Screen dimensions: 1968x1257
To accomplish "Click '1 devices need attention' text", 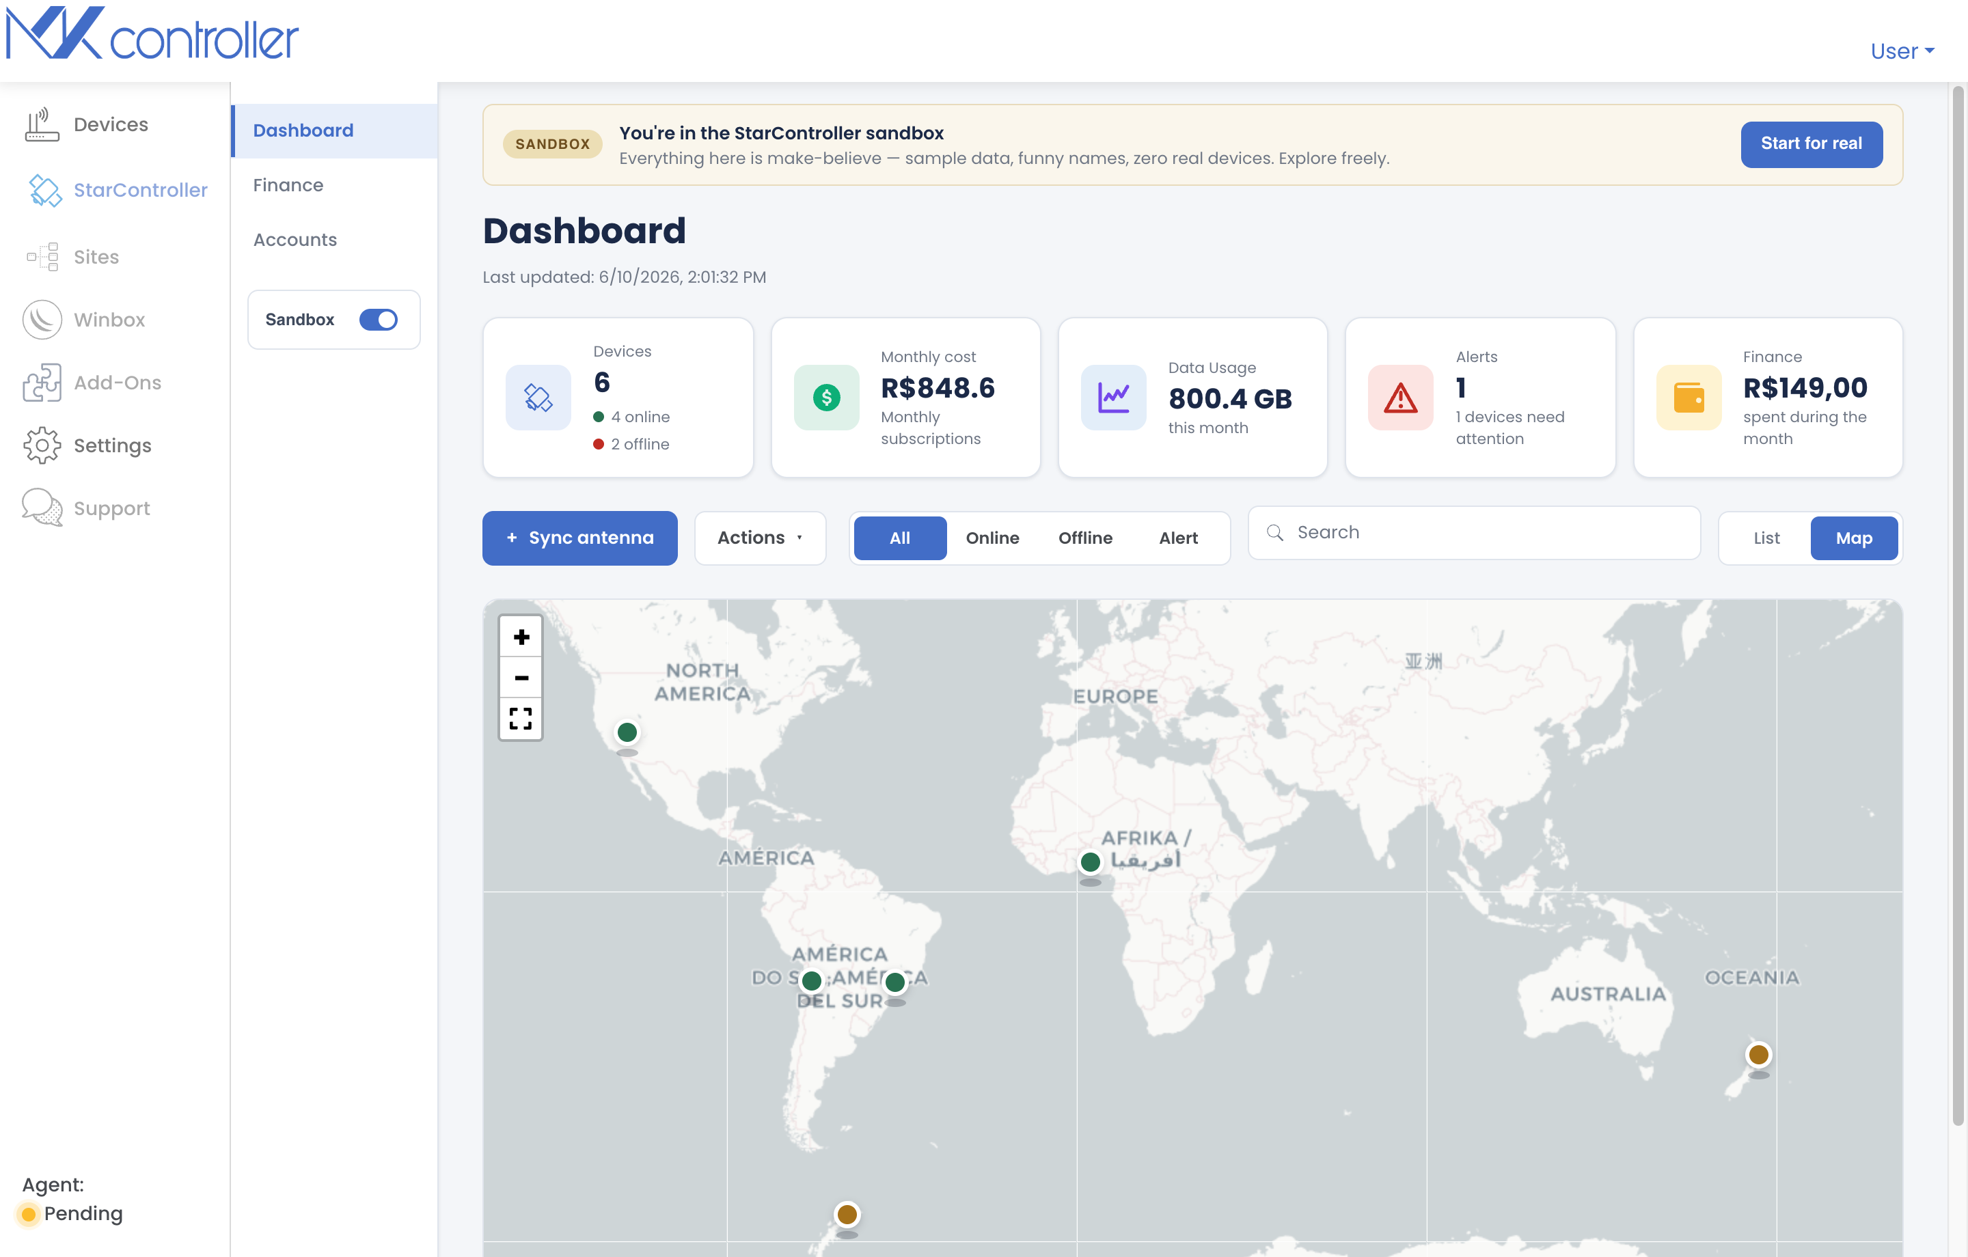I will pos(1509,428).
